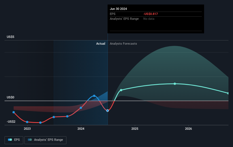
Task: Click the 2025 axis label
Action: (135, 129)
